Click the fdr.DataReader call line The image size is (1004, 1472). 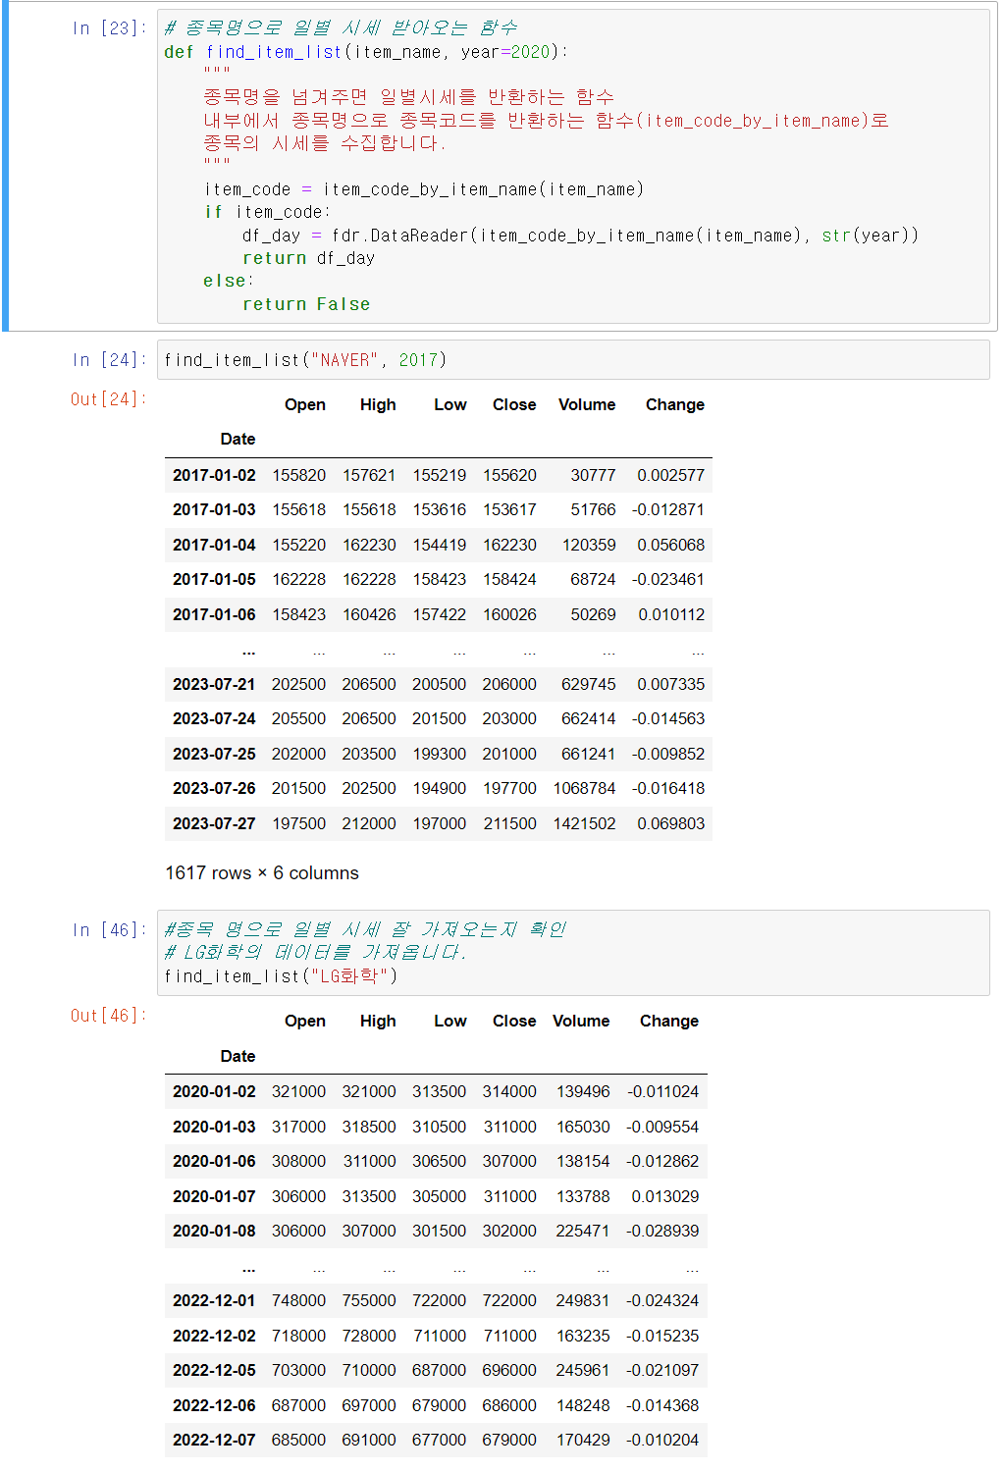click(x=581, y=236)
